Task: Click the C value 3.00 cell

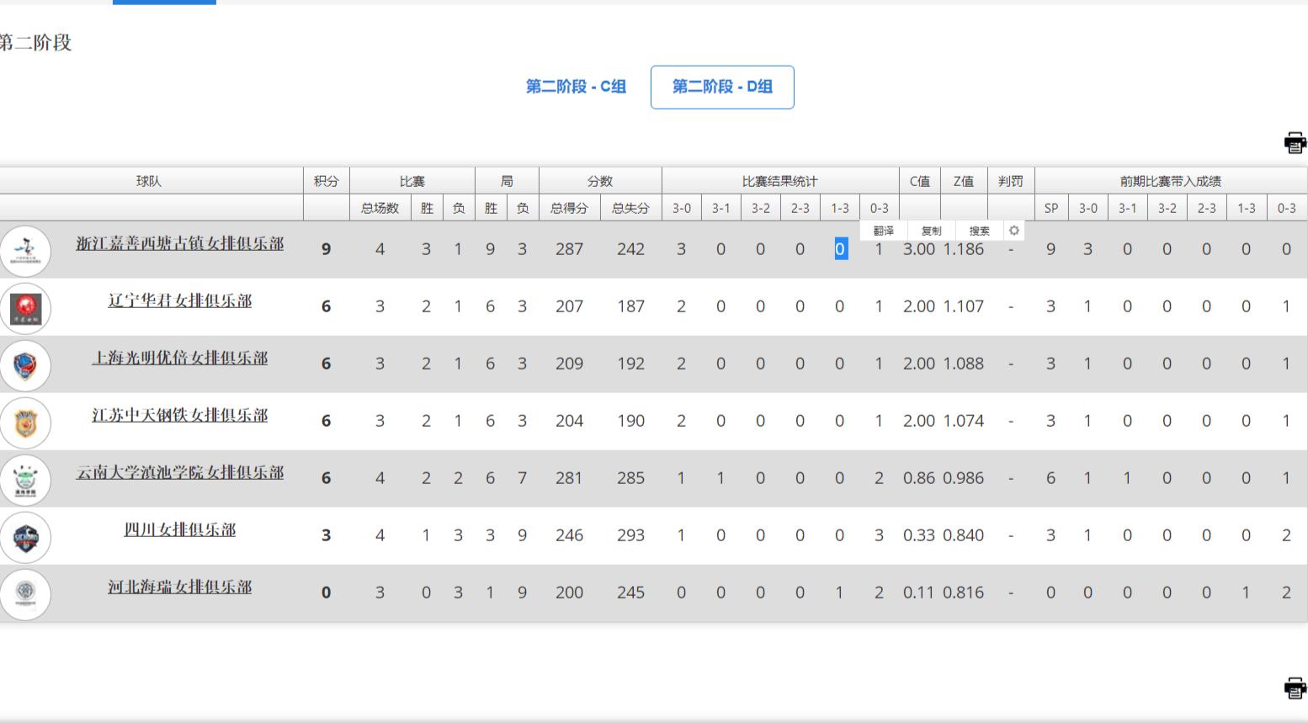Action: coord(919,249)
